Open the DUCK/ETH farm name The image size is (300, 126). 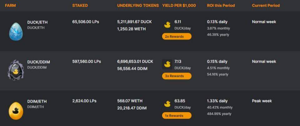(x=37, y=22)
